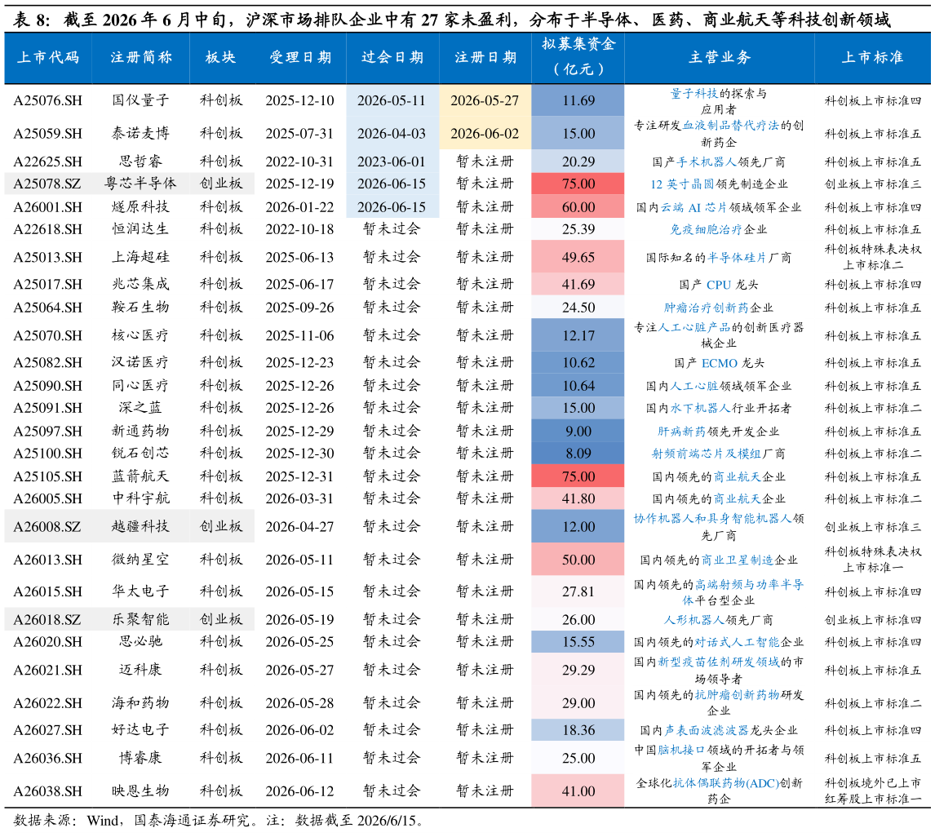Click registration date 2026-05-27
The width and height of the screenshot is (935, 837).
coord(485,101)
